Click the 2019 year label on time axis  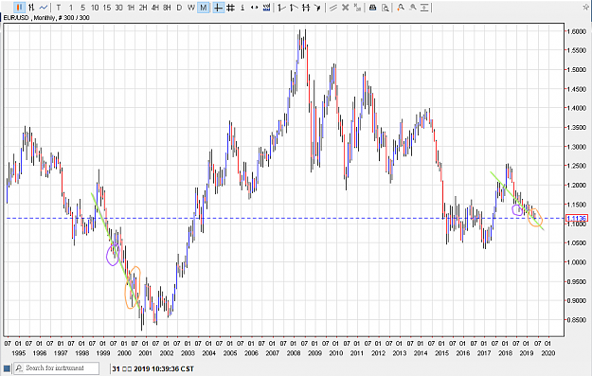pyautogui.click(x=527, y=353)
